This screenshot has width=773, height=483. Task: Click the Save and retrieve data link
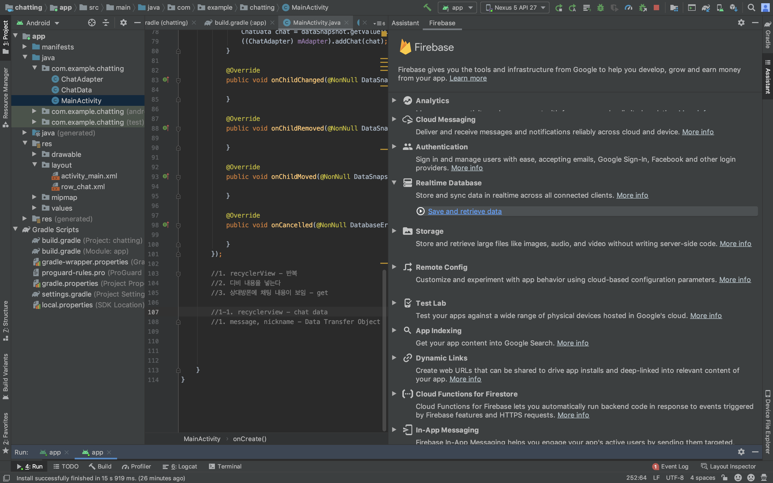(465, 211)
